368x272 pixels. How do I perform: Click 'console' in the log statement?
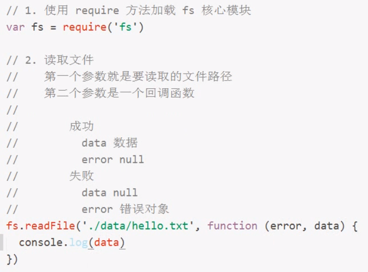[x=41, y=242]
